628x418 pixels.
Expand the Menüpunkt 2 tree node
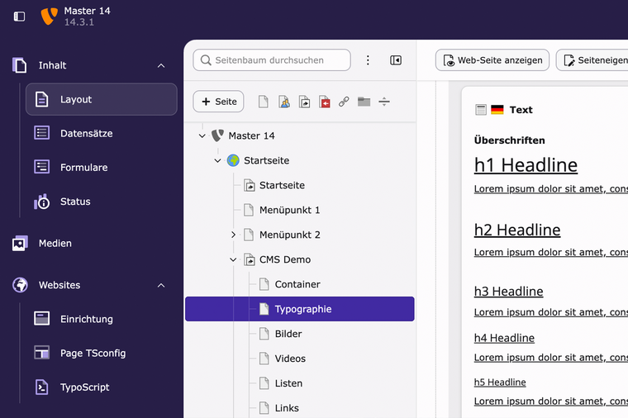[233, 235]
